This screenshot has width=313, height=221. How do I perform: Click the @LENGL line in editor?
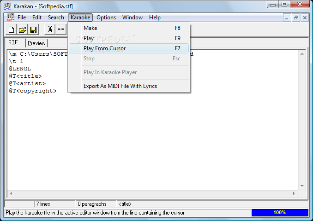tap(20, 69)
